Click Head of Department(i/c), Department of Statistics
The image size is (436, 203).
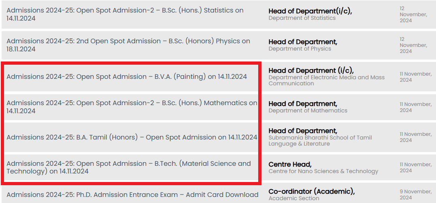tap(310, 14)
